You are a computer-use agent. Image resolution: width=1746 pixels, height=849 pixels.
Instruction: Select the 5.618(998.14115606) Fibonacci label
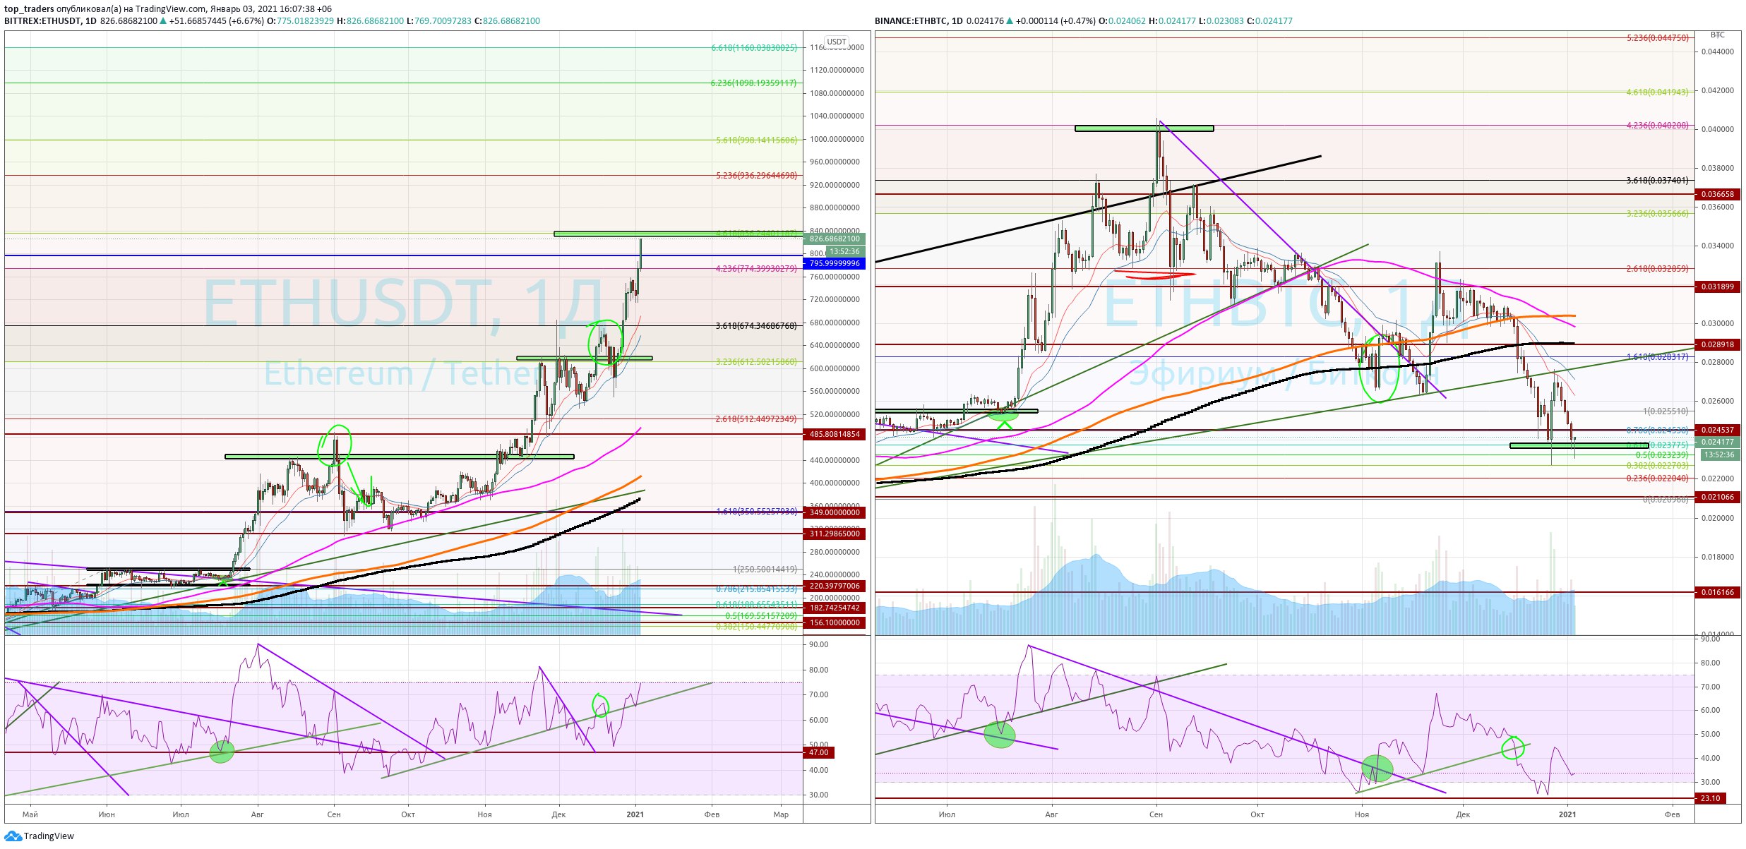pyautogui.click(x=757, y=140)
